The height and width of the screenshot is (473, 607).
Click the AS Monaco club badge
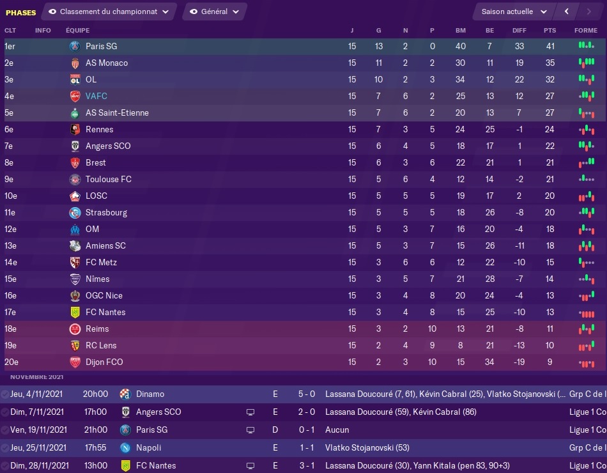[75, 63]
